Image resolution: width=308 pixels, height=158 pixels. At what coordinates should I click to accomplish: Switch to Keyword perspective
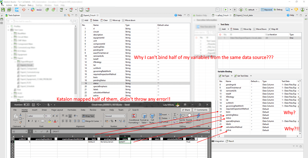pos(266,10)
